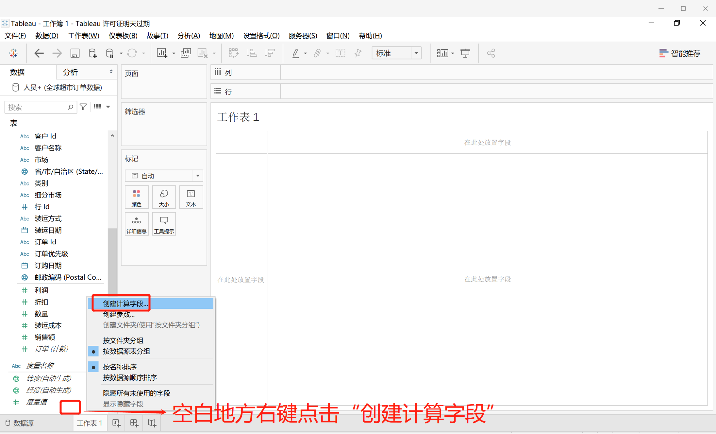
Task: Click the refresh run update icon
Action: coord(132,53)
